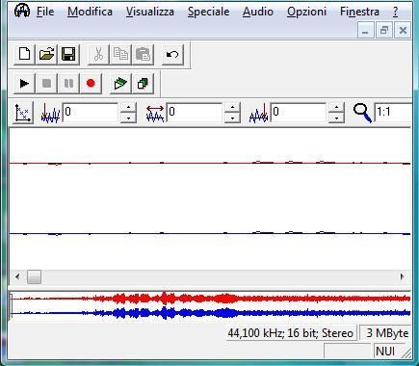
Task: Click the magnifying glass zoom icon
Action: 362,113
